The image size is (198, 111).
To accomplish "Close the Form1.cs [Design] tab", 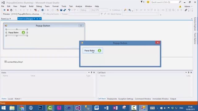I will [x=40, y=19].
